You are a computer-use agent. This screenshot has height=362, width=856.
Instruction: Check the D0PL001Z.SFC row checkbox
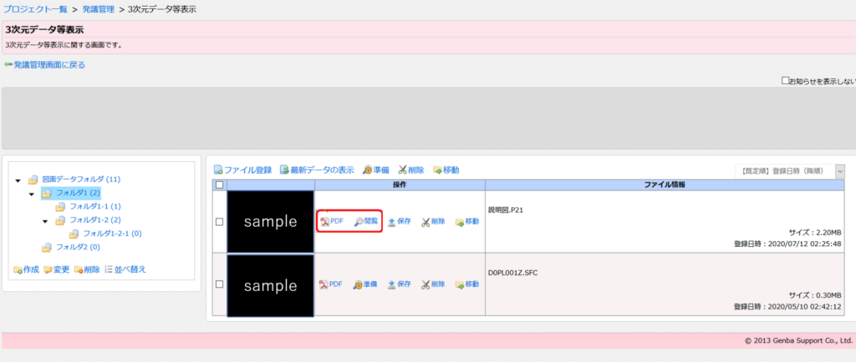[x=220, y=284]
